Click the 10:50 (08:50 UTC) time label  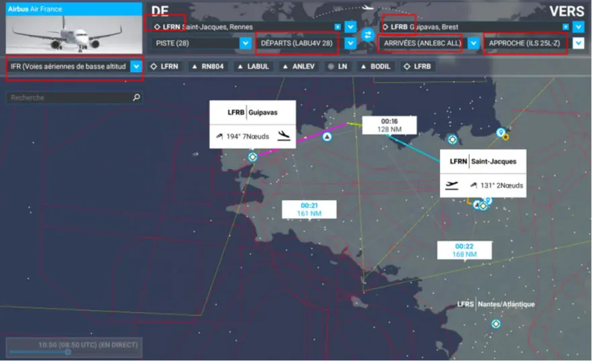[x=88, y=345]
